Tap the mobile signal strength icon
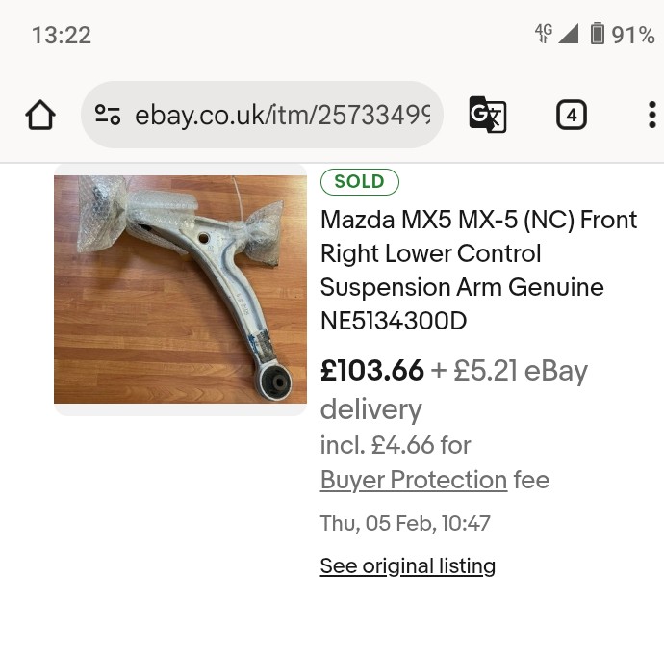 569,35
